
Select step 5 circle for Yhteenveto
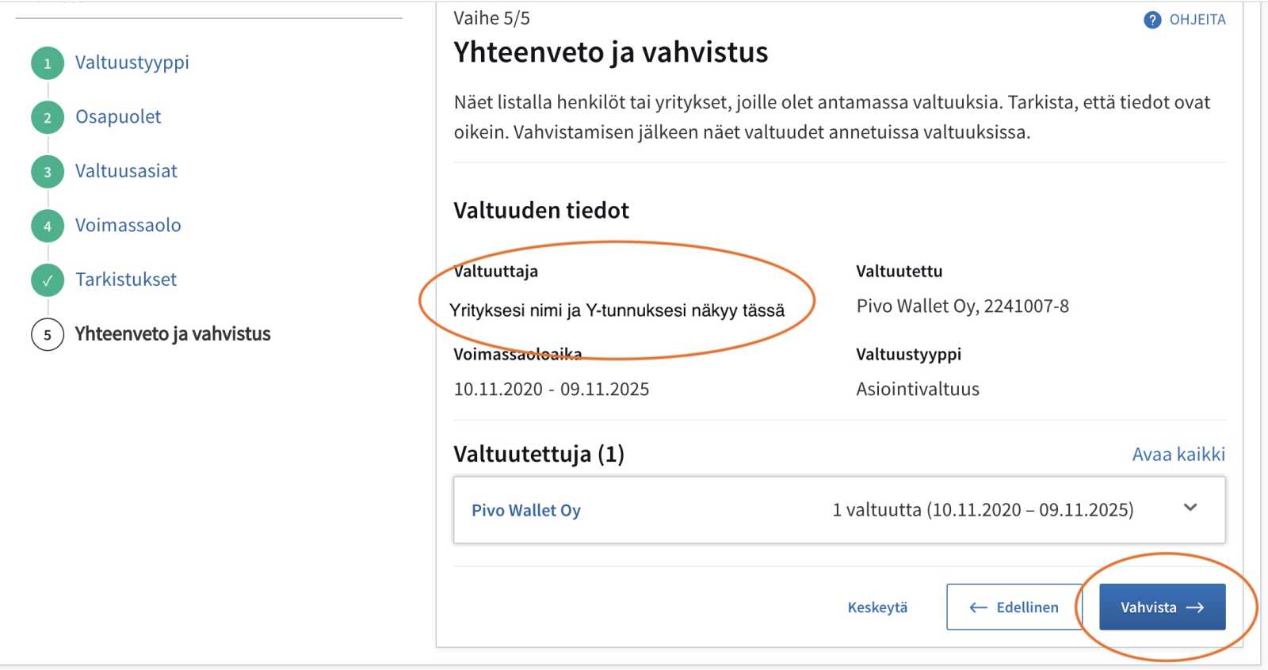point(48,334)
